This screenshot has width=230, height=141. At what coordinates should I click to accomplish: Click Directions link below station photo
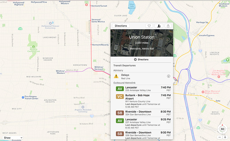141,60
